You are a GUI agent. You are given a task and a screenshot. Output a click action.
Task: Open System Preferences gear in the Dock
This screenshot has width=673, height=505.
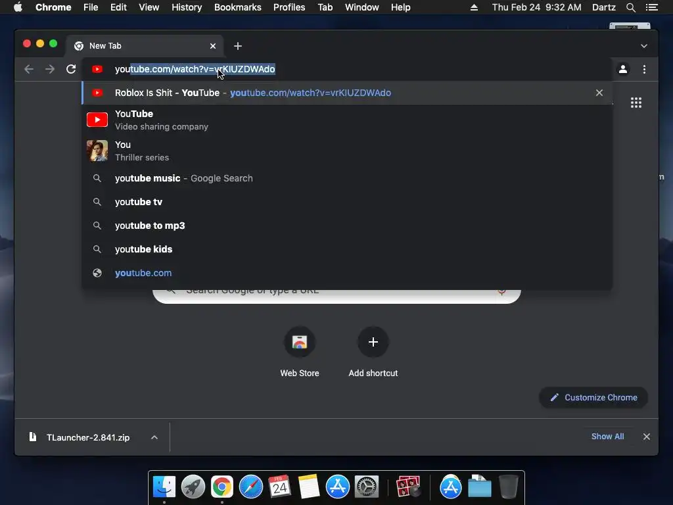click(366, 487)
